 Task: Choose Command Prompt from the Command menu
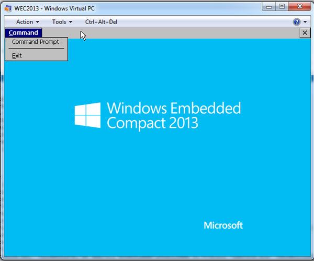pos(36,42)
